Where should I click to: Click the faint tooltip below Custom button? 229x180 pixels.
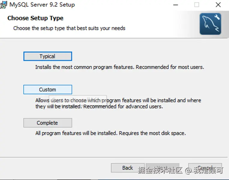click(x=77, y=99)
